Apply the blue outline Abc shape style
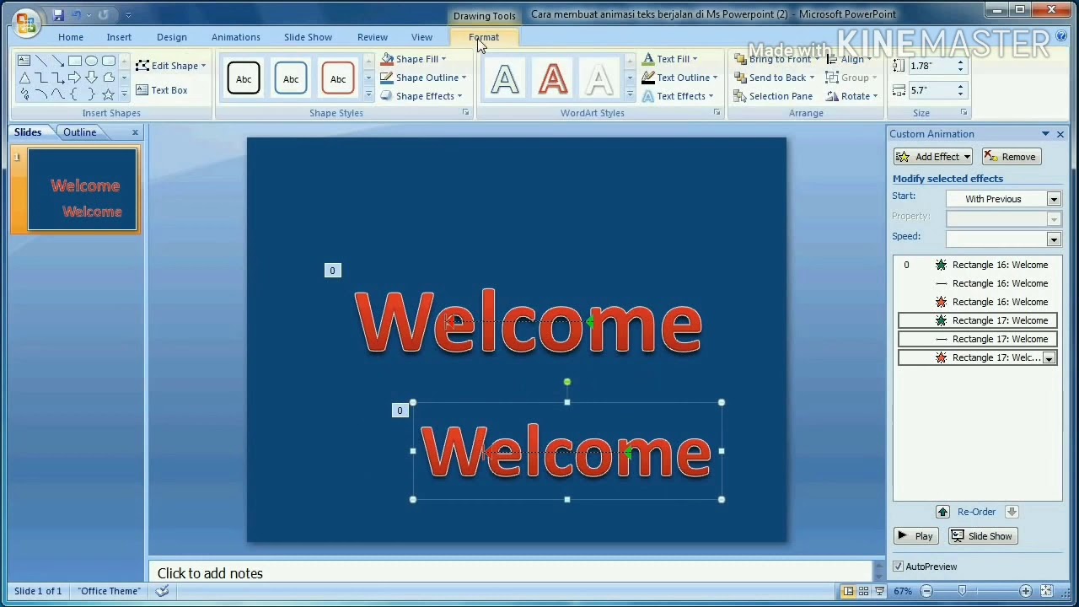Image resolution: width=1079 pixels, height=607 pixels. click(x=291, y=78)
